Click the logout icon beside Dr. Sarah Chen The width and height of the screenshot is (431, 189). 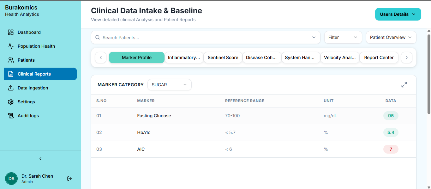(69, 179)
